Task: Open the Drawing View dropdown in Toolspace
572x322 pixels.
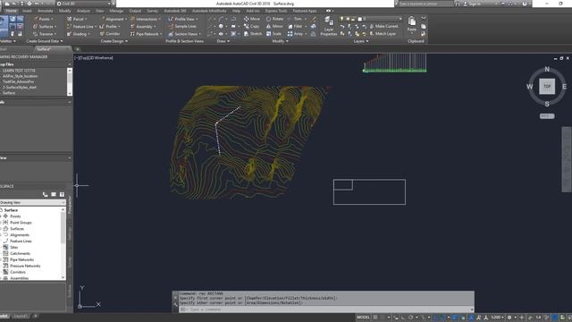Action: (33, 202)
